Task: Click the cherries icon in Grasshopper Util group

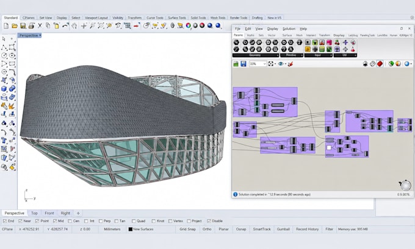Action: [337, 43]
